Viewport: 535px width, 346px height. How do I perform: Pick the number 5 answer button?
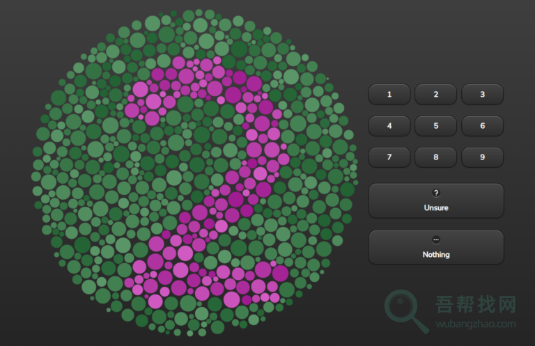click(435, 126)
